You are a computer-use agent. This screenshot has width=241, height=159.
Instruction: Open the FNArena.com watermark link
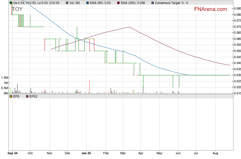pos(210,9)
